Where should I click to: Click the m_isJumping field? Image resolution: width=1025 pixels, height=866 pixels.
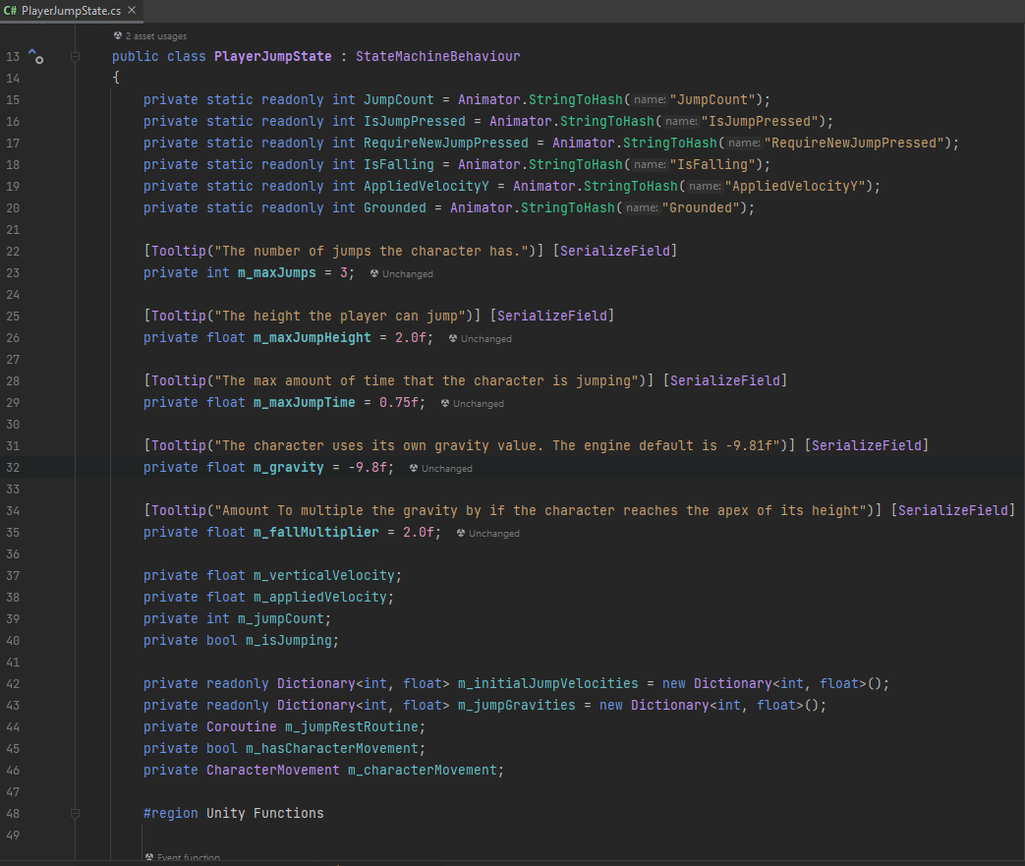pos(288,640)
